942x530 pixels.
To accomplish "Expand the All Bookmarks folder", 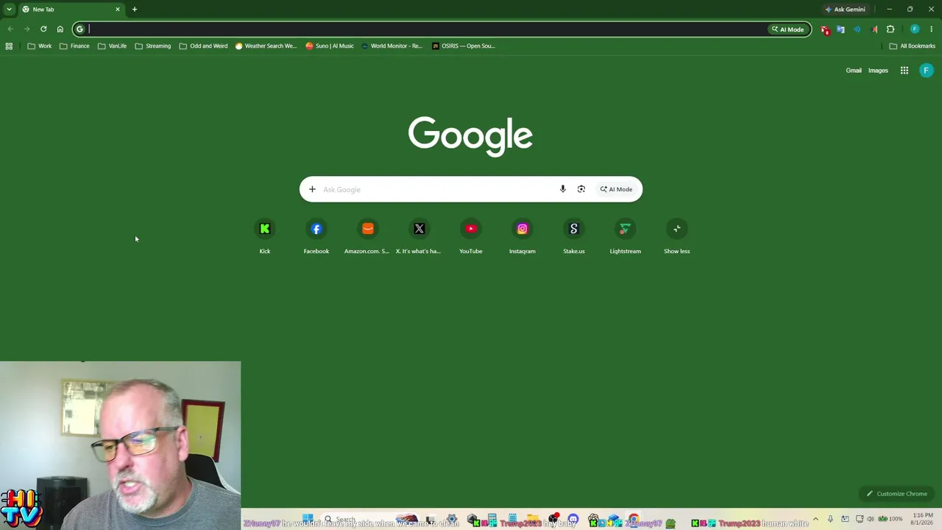I will point(912,46).
